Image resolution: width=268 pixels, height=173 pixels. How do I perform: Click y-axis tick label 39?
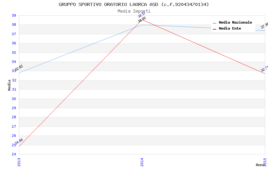(14, 15)
